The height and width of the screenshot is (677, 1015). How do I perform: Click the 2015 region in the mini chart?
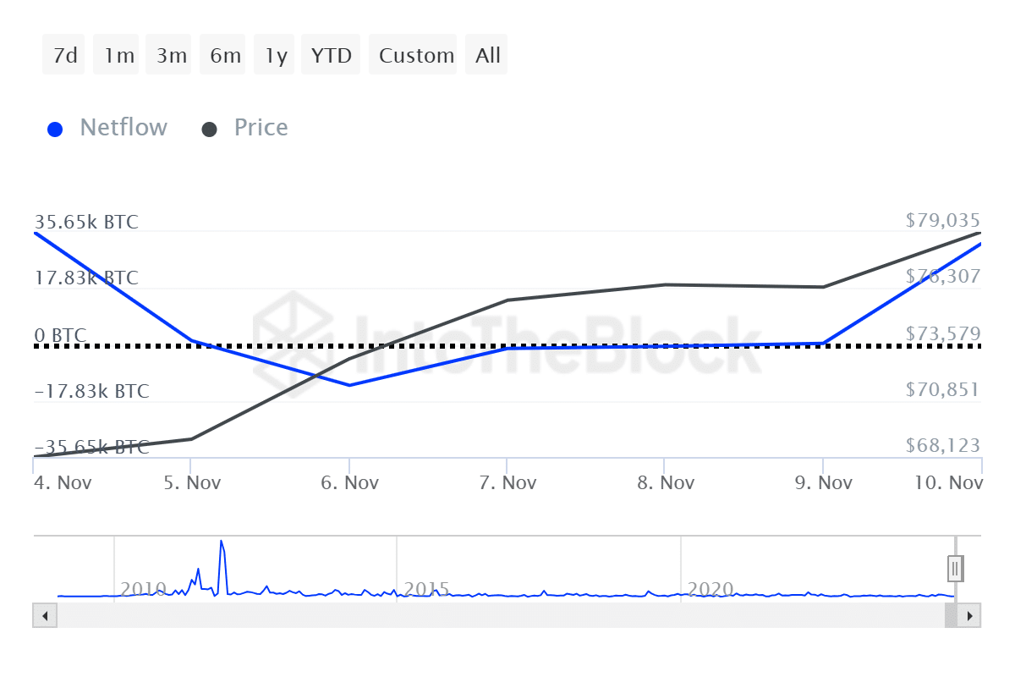coord(427,588)
